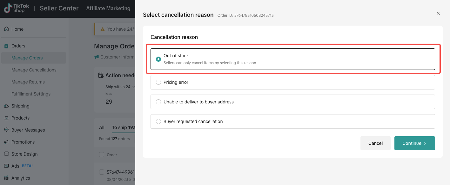
Task: Click the Products bag icon in sidebar
Action: coord(6,118)
